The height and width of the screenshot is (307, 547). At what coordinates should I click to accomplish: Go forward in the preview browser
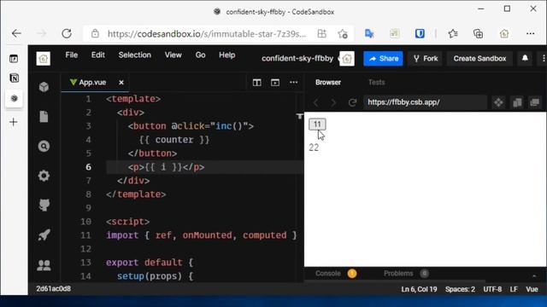click(x=333, y=102)
